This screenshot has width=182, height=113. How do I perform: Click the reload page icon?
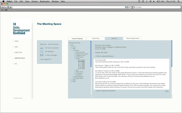tap(130, 7)
